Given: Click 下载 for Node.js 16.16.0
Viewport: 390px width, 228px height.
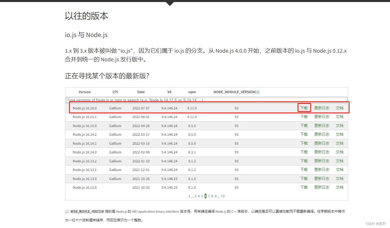Looking at the screenshot, I should click(304, 108).
